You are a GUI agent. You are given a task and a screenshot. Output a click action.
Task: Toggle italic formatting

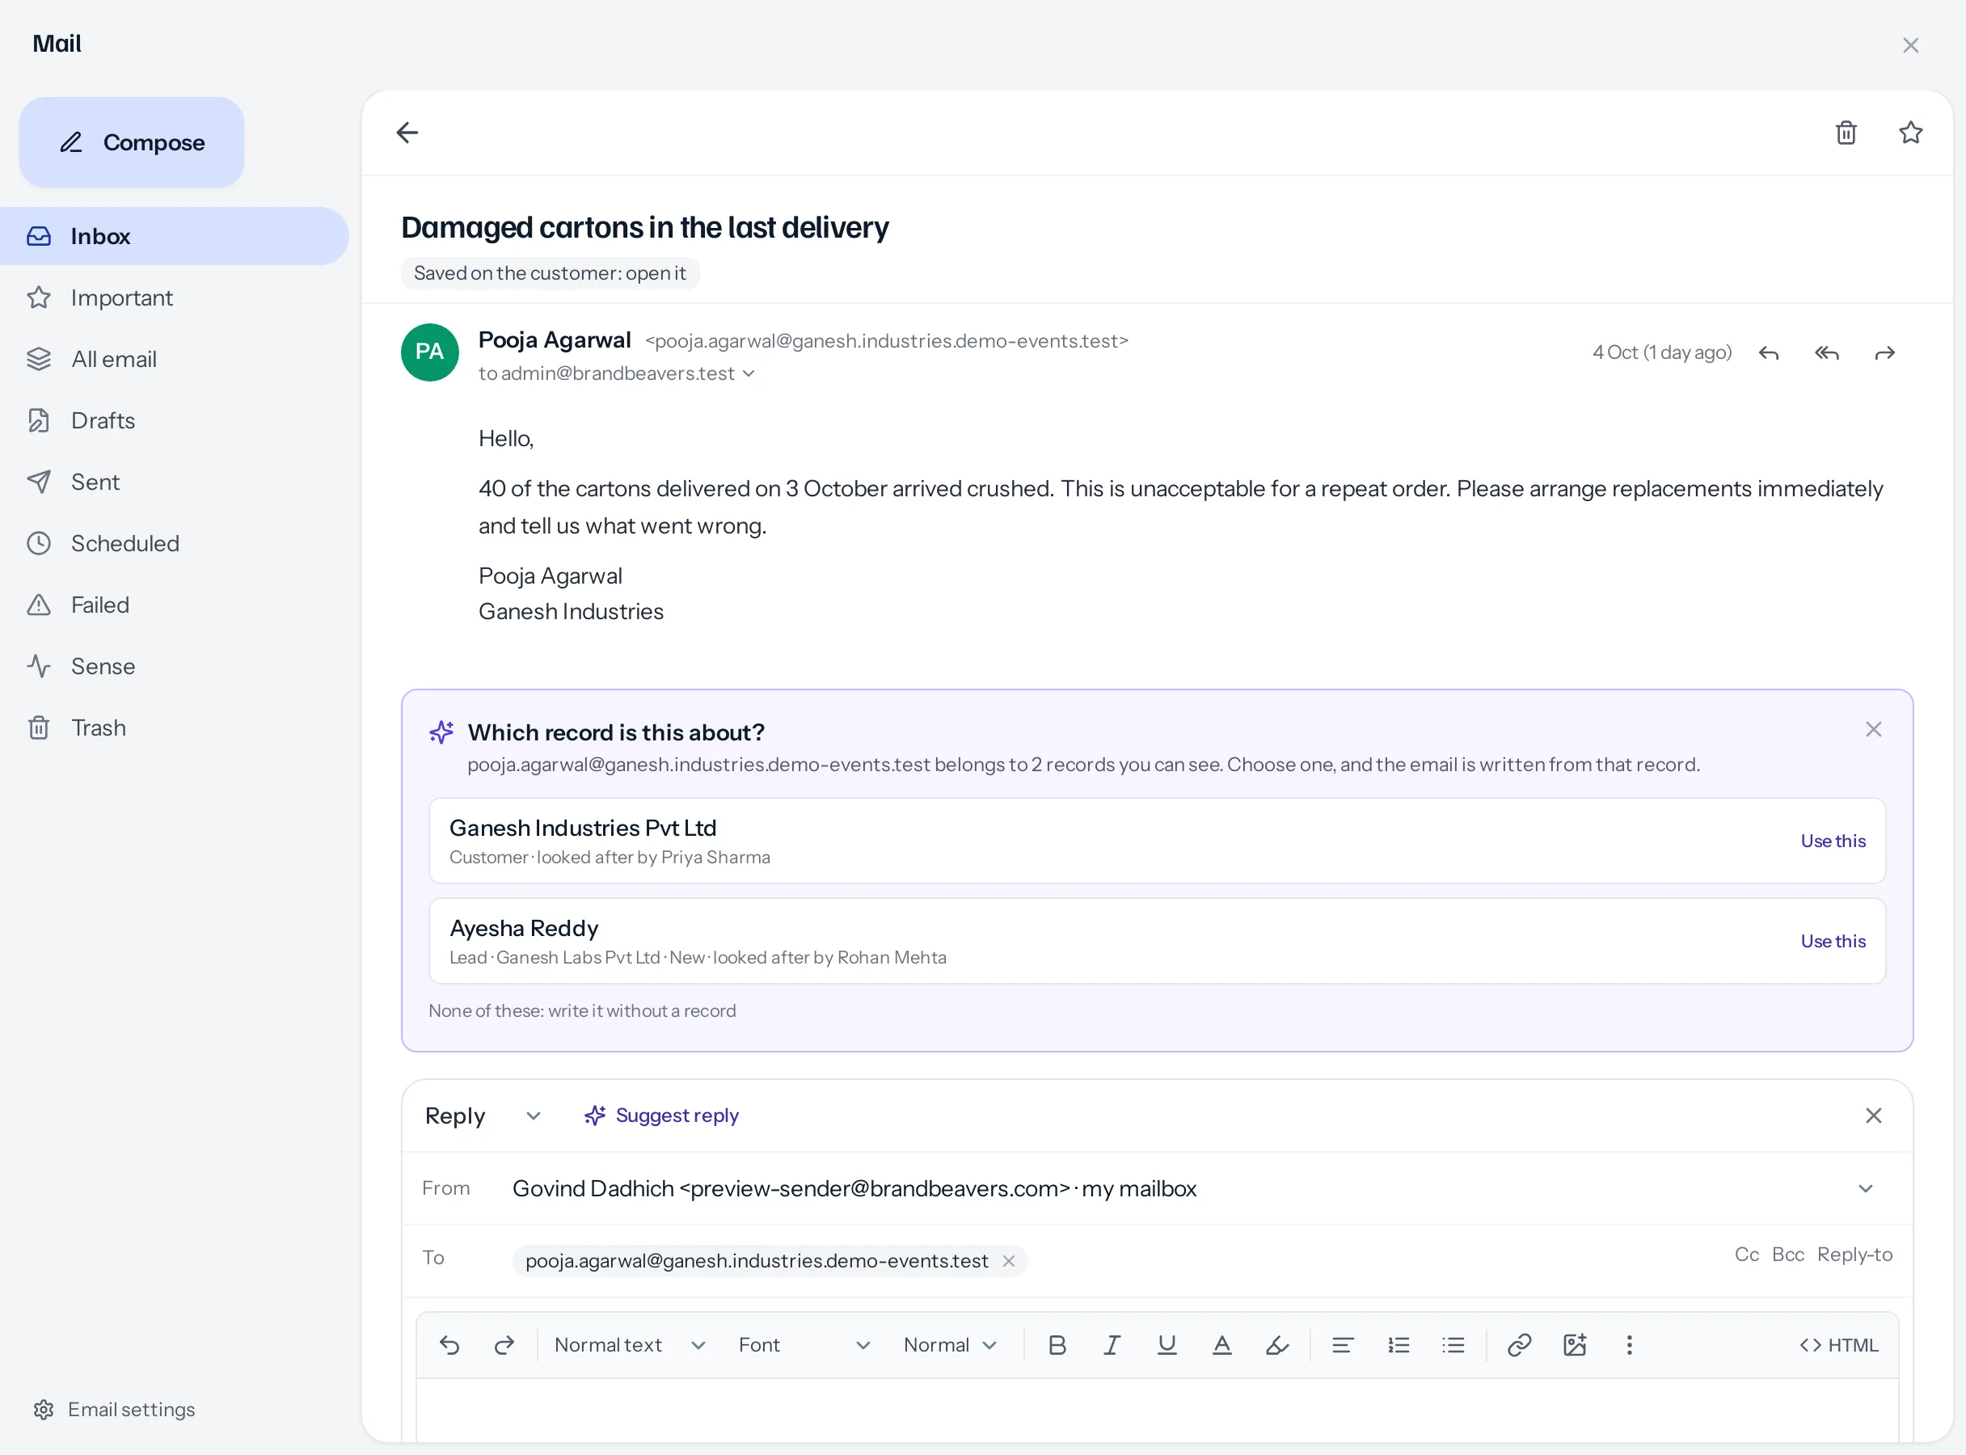[x=1112, y=1345]
